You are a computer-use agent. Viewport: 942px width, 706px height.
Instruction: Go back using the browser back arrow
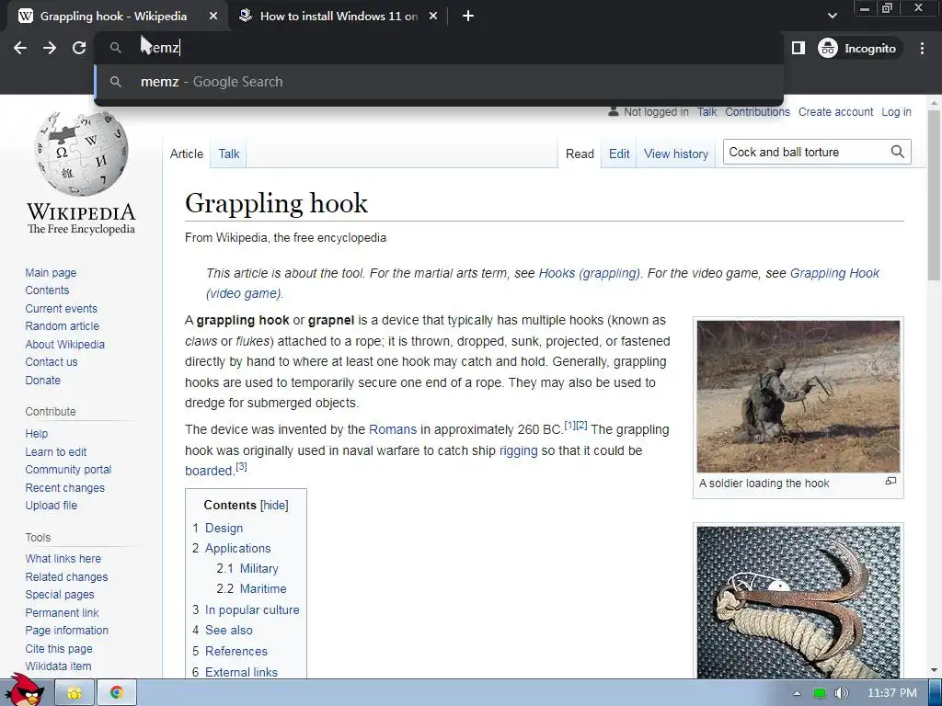(x=20, y=48)
